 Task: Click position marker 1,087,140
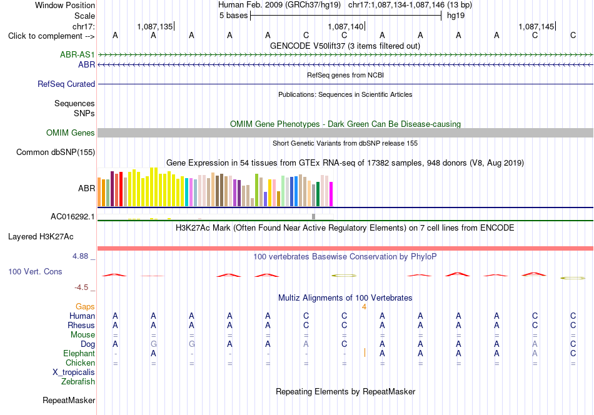tap(346, 26)
